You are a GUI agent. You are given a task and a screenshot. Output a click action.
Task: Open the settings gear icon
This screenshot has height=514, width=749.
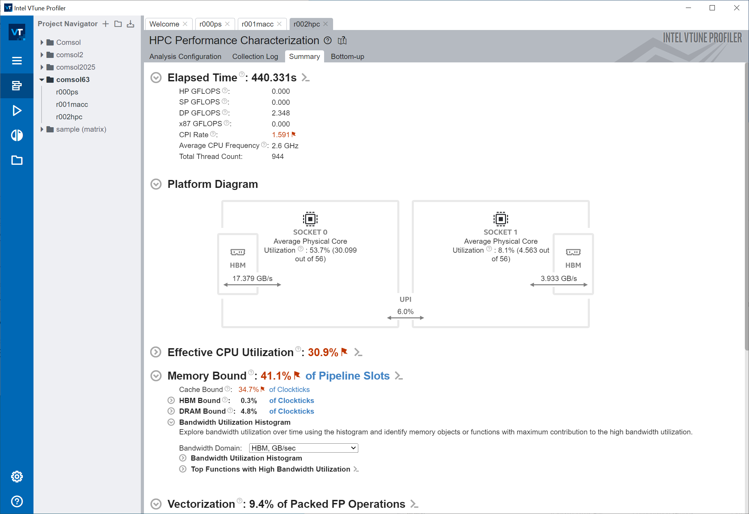point(17,476)
